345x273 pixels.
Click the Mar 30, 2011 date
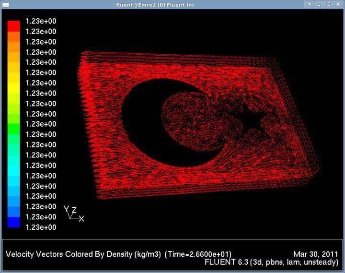tap(316, 254)
